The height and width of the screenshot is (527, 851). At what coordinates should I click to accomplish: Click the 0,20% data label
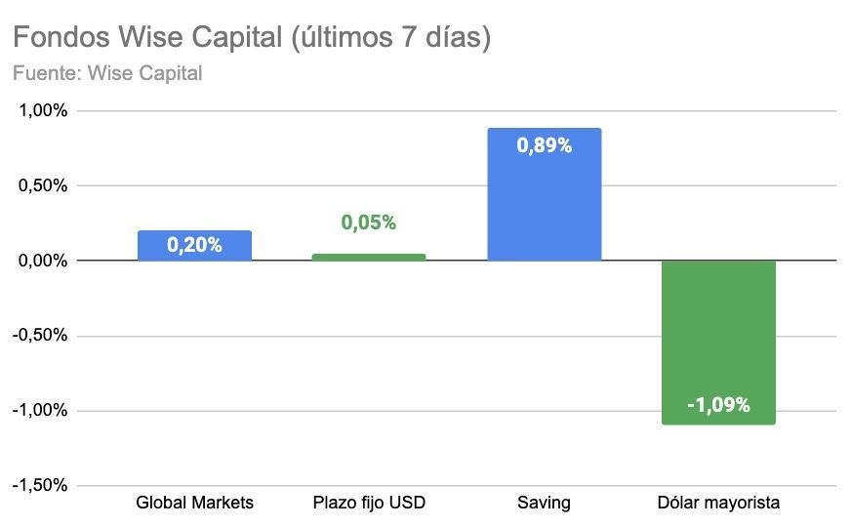[x=194, y=245]
